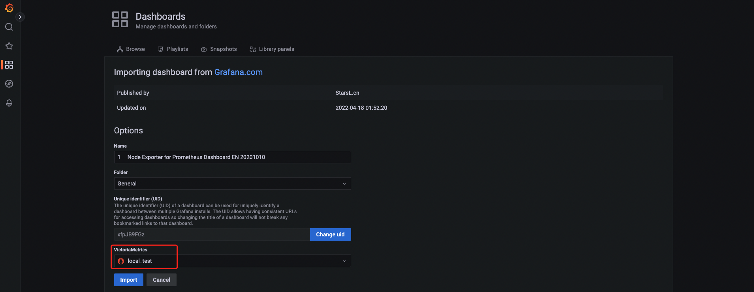Open the Alerting bell icon
Screen dimensions: 754x292
[x=9, y=103]
